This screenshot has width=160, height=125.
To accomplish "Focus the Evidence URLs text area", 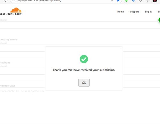I will coord(80,102).
